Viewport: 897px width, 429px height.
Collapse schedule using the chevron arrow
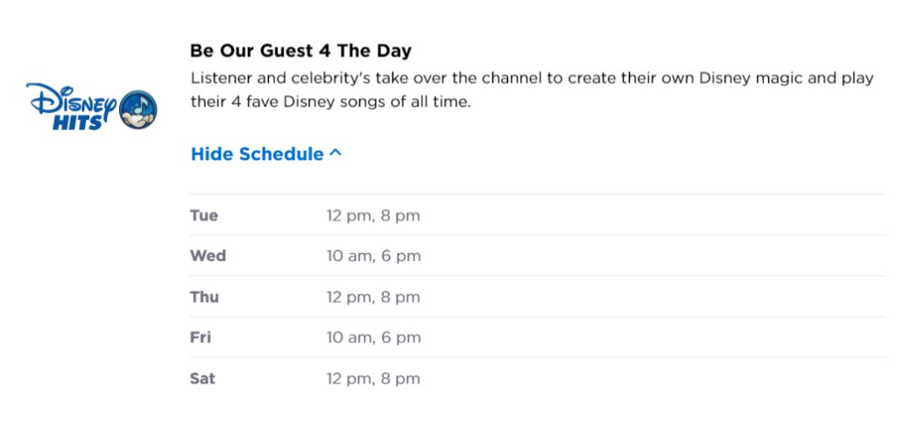(335, 153)
